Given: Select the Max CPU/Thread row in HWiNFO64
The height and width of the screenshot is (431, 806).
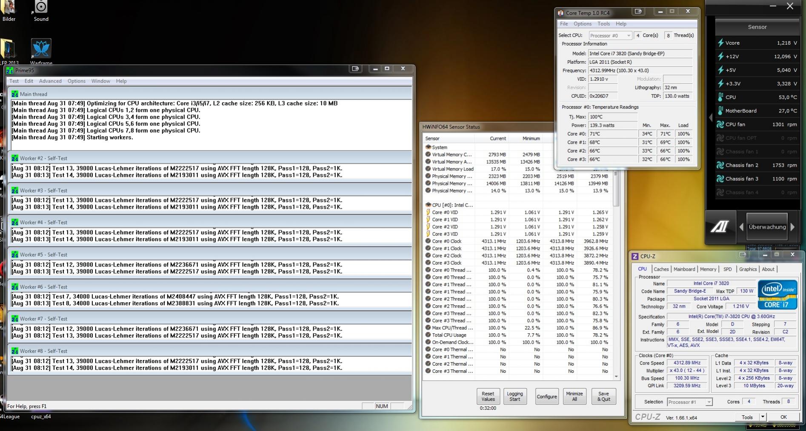Looking at the screenshot, I should click(x=517, y=328).
